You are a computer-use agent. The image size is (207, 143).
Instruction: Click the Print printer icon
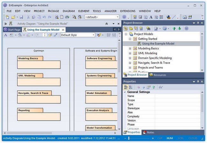coord(67,17)
